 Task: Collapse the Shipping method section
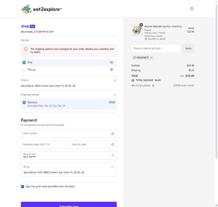click(114, 95)
